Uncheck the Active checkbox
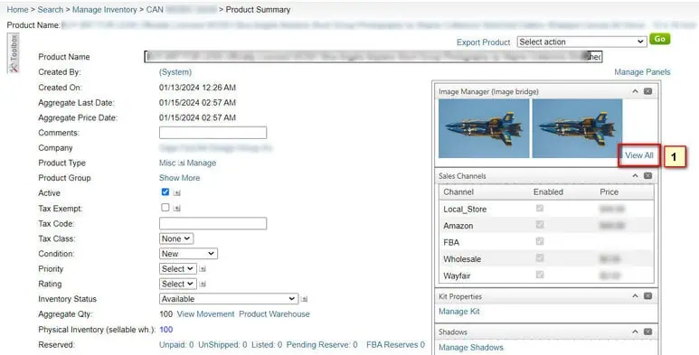Screen dimensions: 699x355 point(165,192)
